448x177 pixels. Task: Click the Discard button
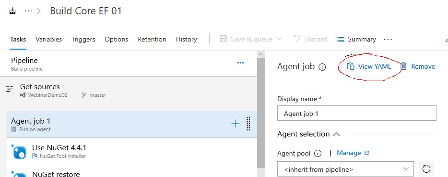click(310, 39)
